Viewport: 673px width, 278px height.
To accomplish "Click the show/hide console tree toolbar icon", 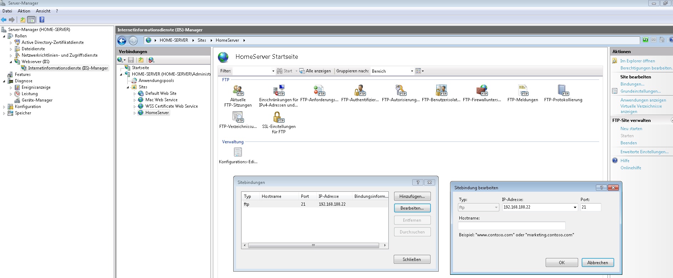I will coord(31,20).
